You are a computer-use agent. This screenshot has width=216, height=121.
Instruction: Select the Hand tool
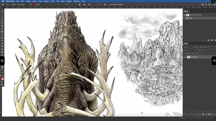2,67
